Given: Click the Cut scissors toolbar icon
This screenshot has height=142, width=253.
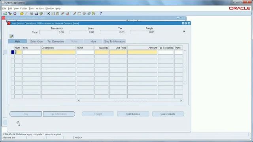Looking at the screenshot, I should pyautogui.click(x=48, y=14).
